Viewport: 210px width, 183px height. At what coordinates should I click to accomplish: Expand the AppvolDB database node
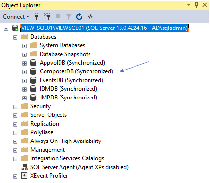tap(24, 64)
